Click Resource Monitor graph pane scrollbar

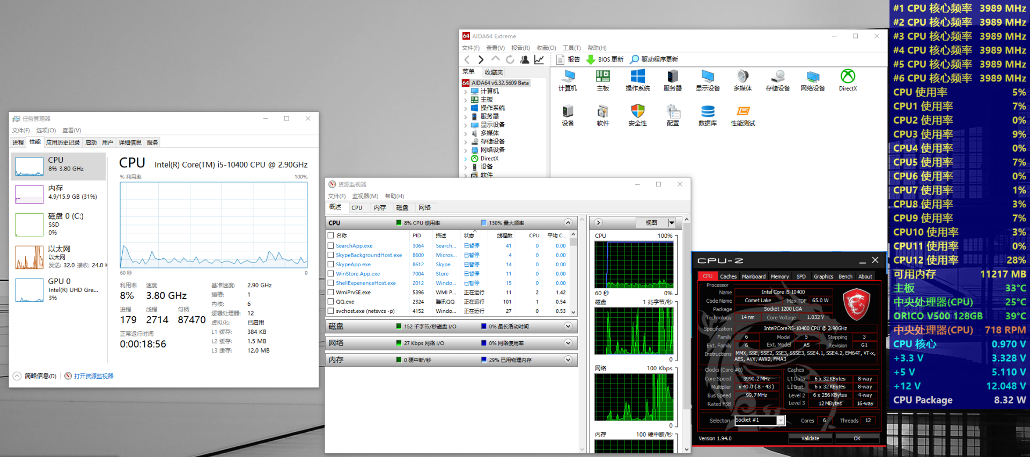(x=687, y=334)
